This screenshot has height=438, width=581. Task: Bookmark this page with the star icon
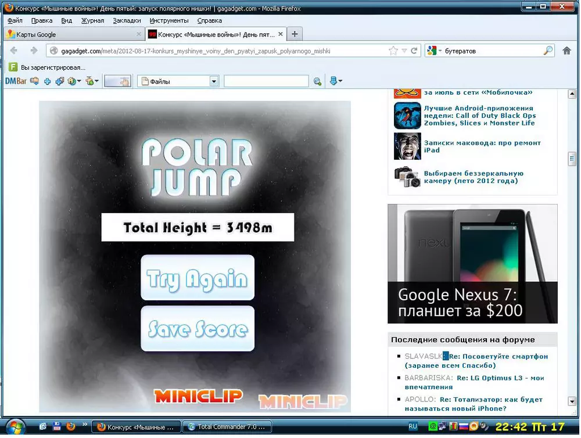coord(393,51)
